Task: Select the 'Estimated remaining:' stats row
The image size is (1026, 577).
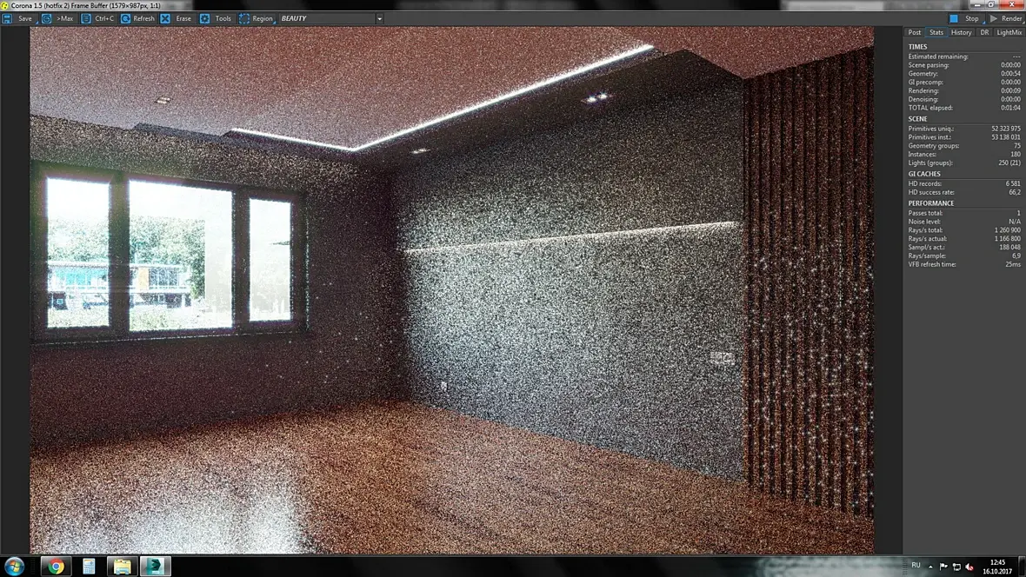Action: [964, 56]
